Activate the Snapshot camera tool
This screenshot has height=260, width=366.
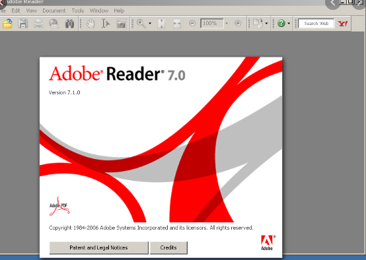pyautogui.click(x=122, y=24)
